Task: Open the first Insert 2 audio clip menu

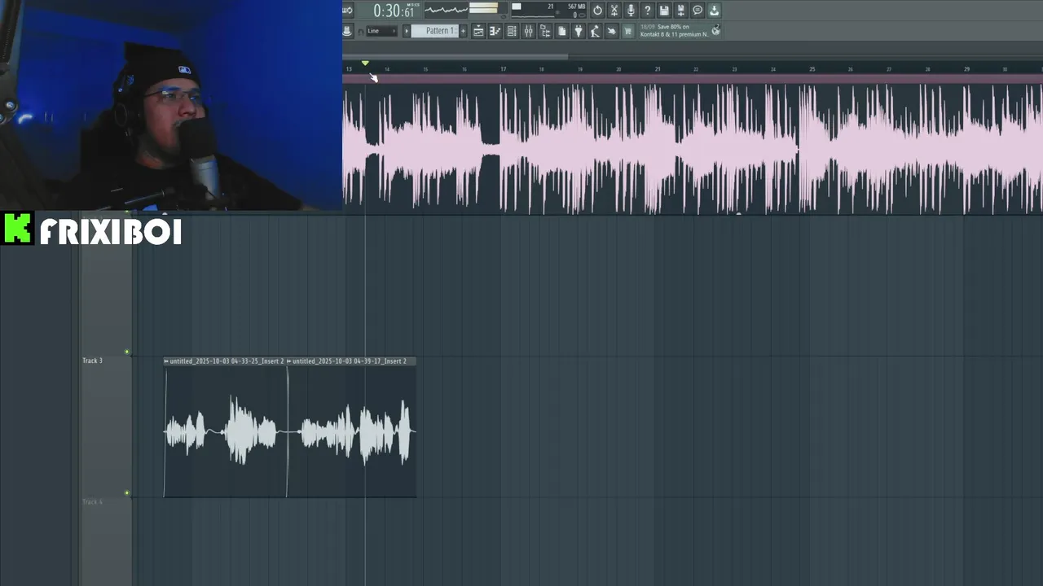Action: coord(166,361)
